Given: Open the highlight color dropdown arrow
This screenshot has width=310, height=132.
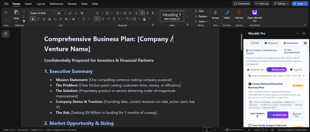Looking at the screenshot, I should coord(78,19).
